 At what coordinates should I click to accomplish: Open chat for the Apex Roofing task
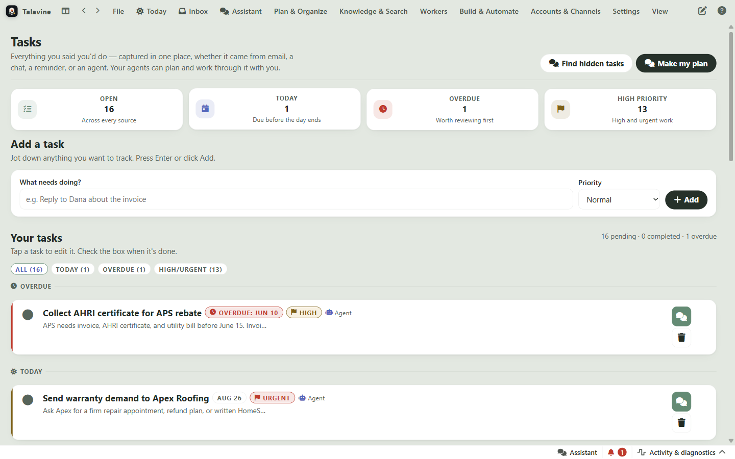tap(681, 401)
